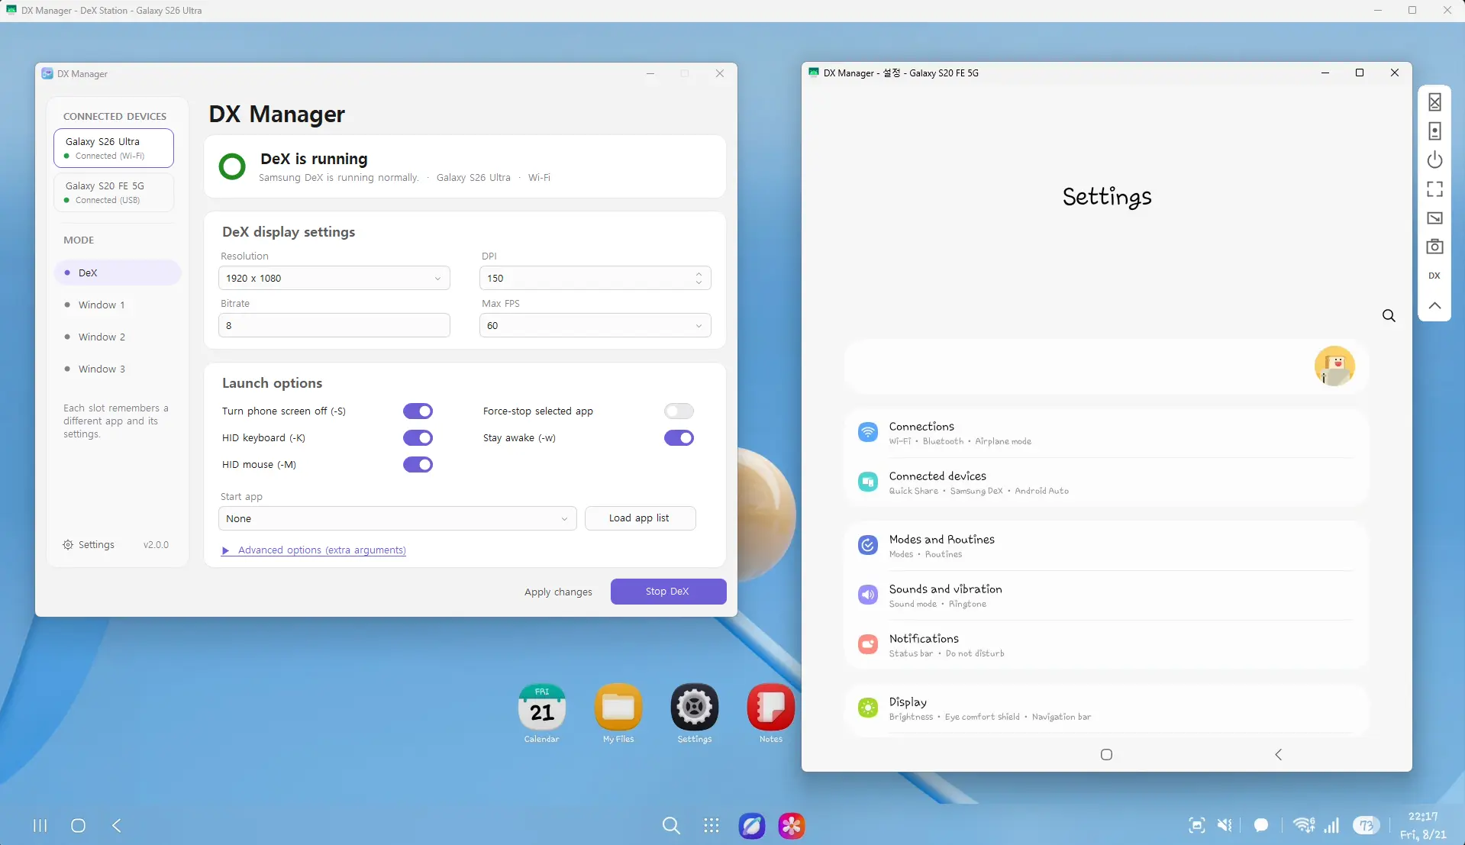The image size is (1465, 845).
Task: Toggle Turn phone screen off (-S) switch
Action: click(x=418, y=411)
